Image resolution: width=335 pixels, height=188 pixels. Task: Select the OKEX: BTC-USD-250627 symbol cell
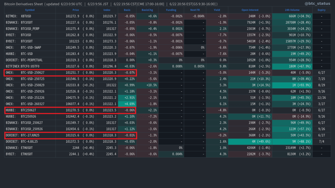click(x=30, y=73)
